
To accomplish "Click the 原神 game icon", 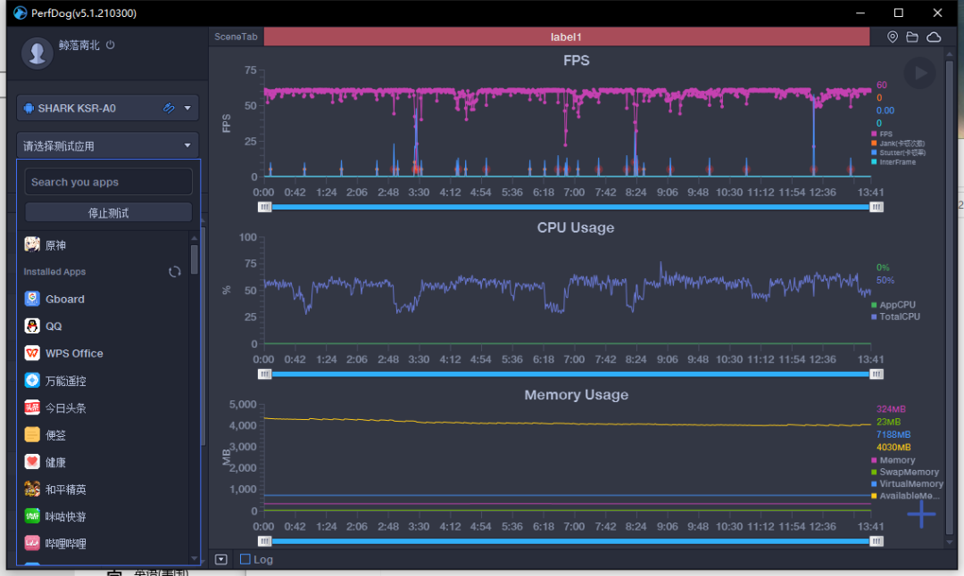I will 32,244.
